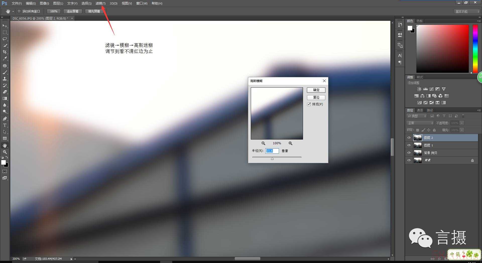Select the Horizontal Type tool

(x=5, y=125)
